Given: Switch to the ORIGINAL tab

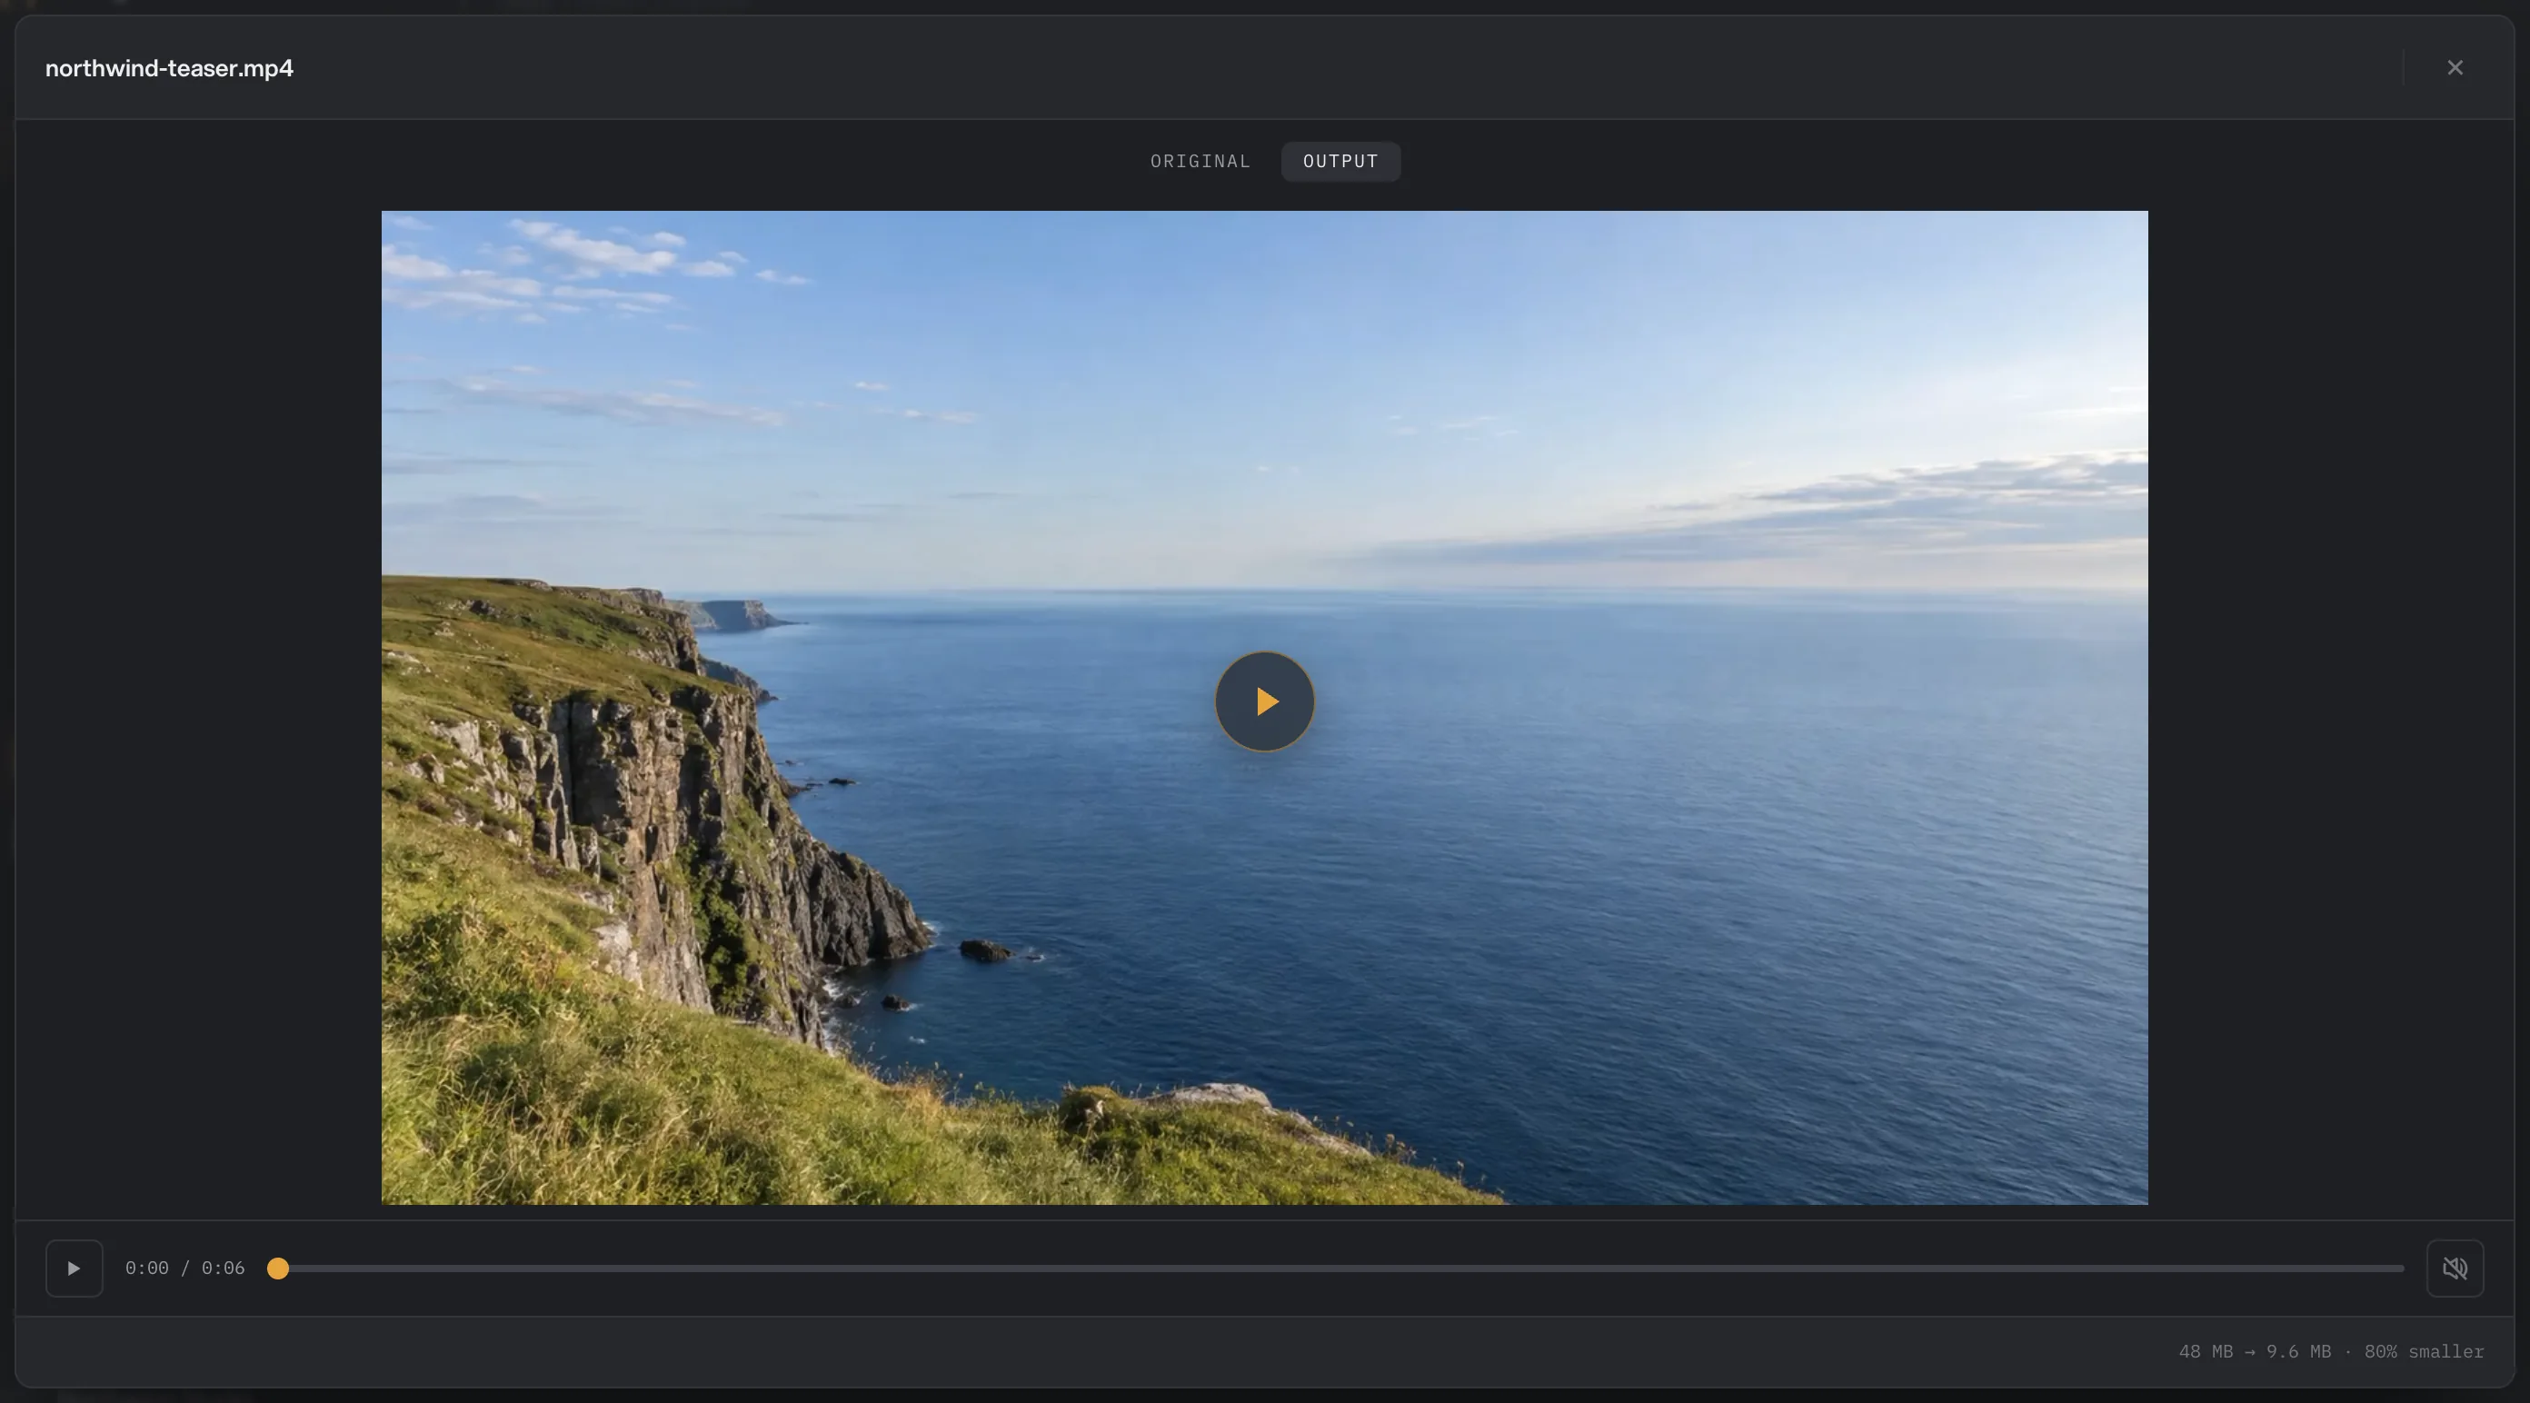Looking at the screenshot, I should [1200, 161].
